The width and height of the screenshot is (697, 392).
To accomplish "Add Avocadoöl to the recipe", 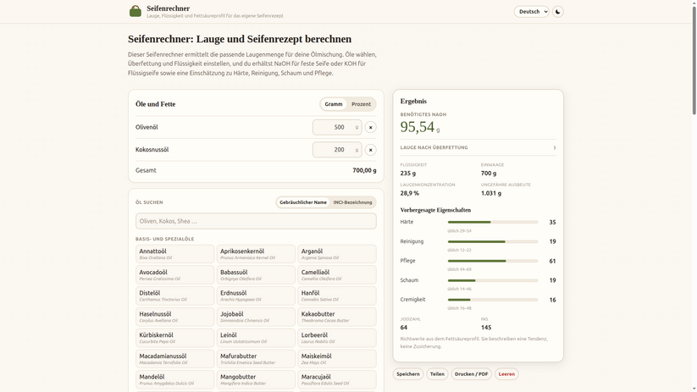I will [x=174, y=274].
